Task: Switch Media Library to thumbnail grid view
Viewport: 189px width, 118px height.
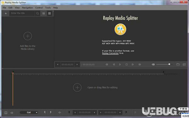Action: click(49, 14)
